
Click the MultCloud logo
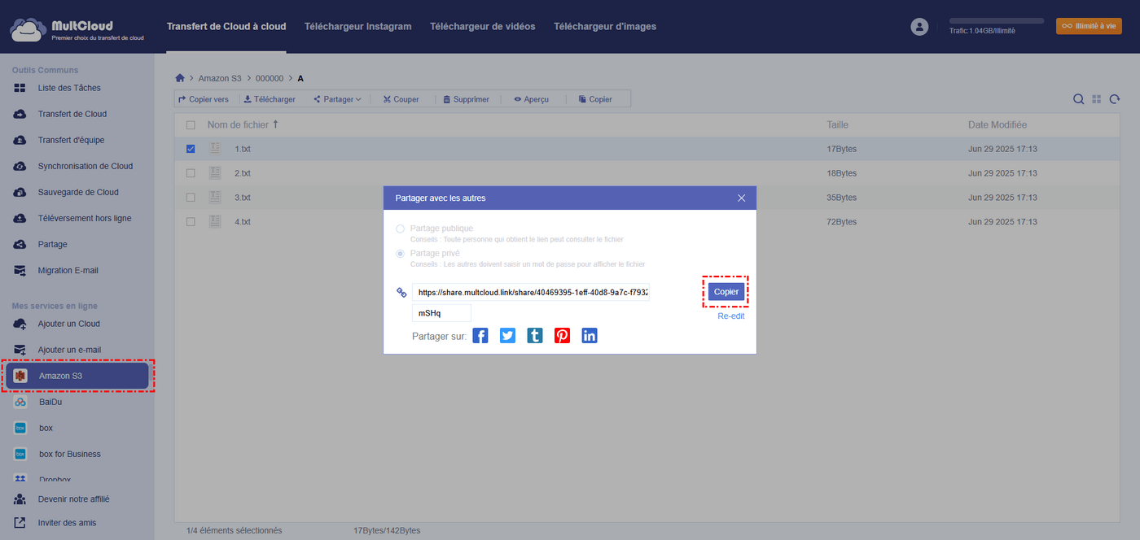77,30
